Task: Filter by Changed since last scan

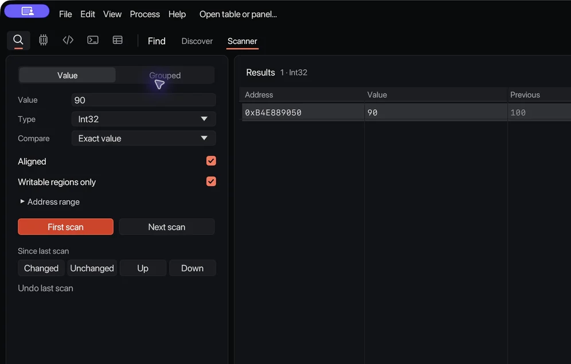Action: (x=41, y=268)
